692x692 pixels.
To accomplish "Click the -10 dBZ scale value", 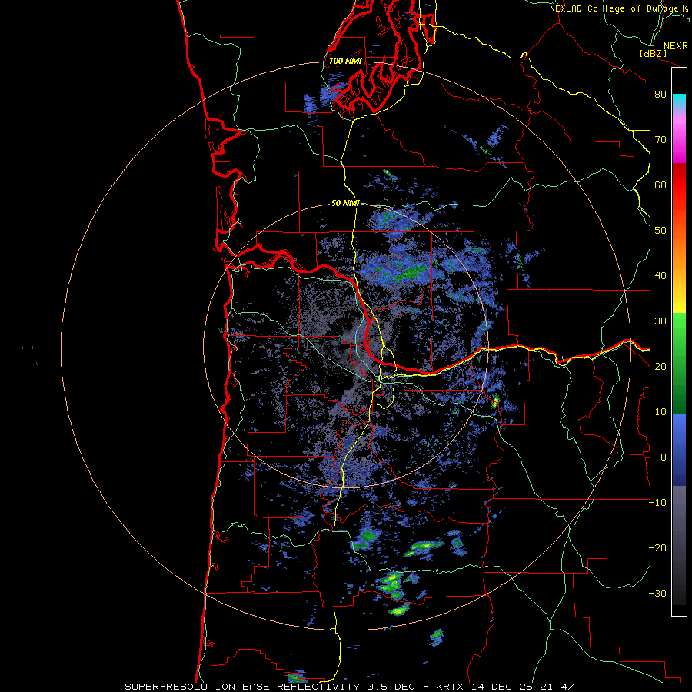I will coord(657,502).
